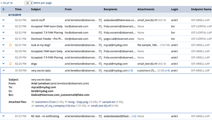Sort by the Login column header
Image resolution: width=212 pixels, height=120 pixels.
click(x=175, y=9)
